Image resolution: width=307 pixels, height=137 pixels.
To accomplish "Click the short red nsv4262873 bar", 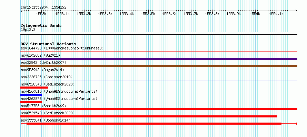I will pos(31,102).
